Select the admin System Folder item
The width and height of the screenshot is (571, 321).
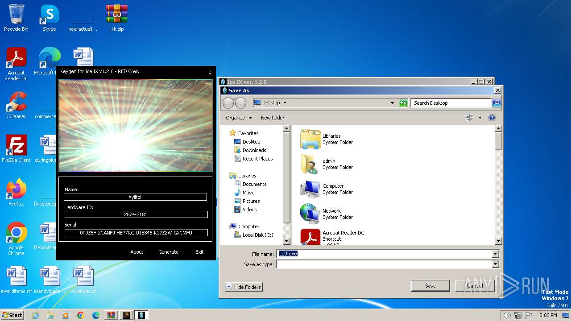click(327, 164)
